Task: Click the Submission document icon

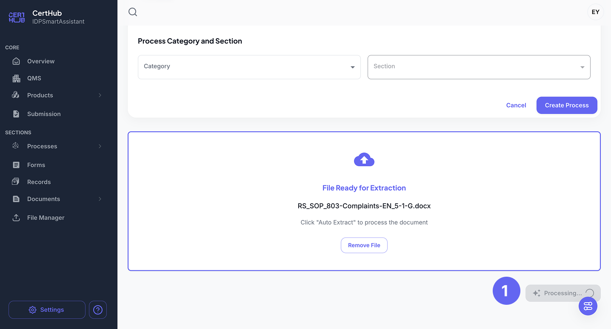Action: pos(16,114)
